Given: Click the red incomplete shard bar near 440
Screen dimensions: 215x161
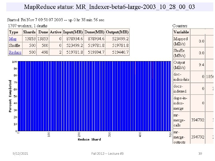Looking at the screenshot, I should 153,70.
